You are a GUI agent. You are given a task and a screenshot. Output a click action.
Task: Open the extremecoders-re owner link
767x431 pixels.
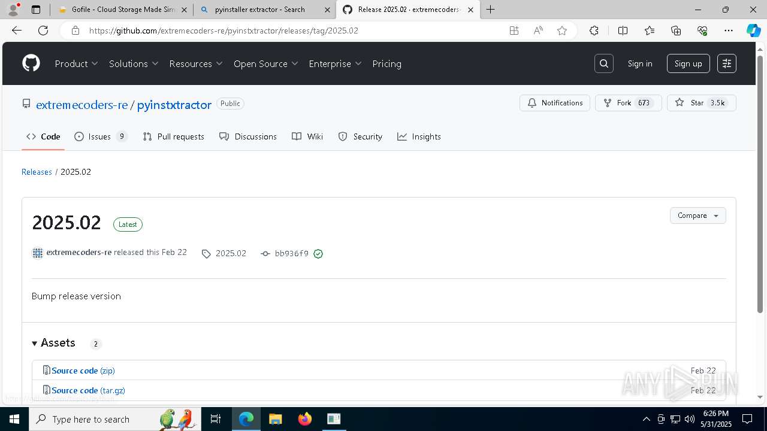pyautogui.click(x=82, y=105)
